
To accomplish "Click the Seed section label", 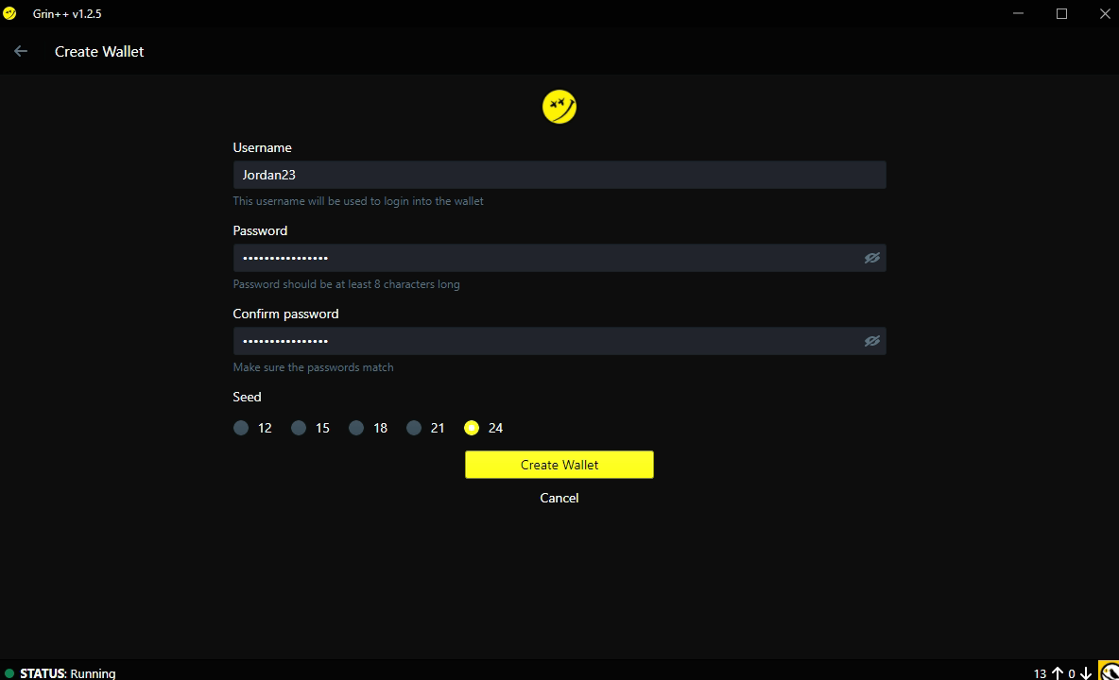I will point(247,397).
